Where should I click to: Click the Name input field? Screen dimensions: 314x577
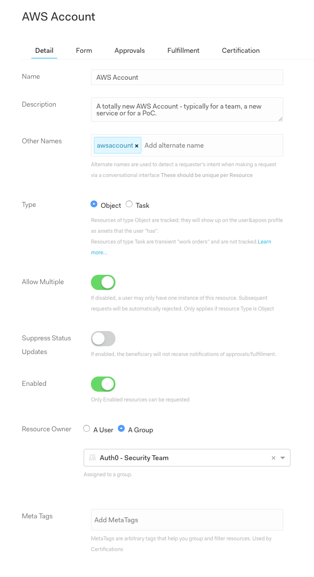pos(187,77)
